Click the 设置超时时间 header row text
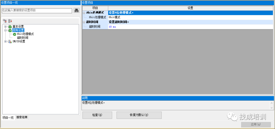This screenshot has height=129, width=275. click(119, 22)
